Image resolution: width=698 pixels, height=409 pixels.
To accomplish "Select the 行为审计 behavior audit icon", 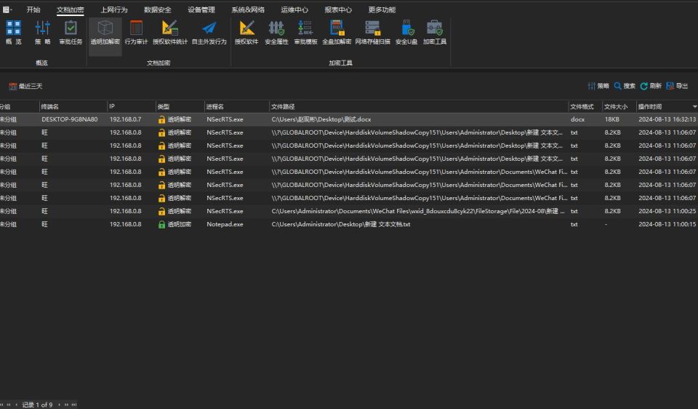I will tap(136, 33).
